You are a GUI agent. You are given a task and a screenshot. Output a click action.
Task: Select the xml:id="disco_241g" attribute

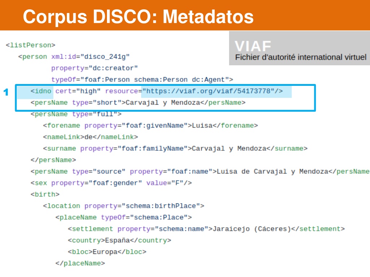tap(90, 57)
